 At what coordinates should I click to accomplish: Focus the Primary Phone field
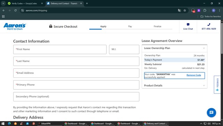pos(76,85)
